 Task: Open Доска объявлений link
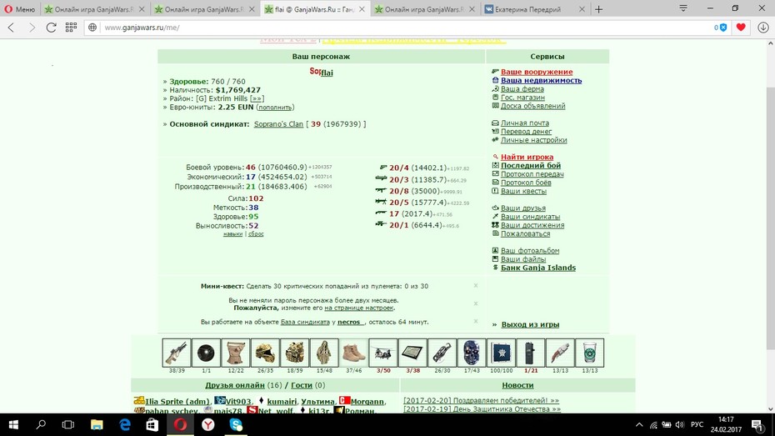(532, 106)
